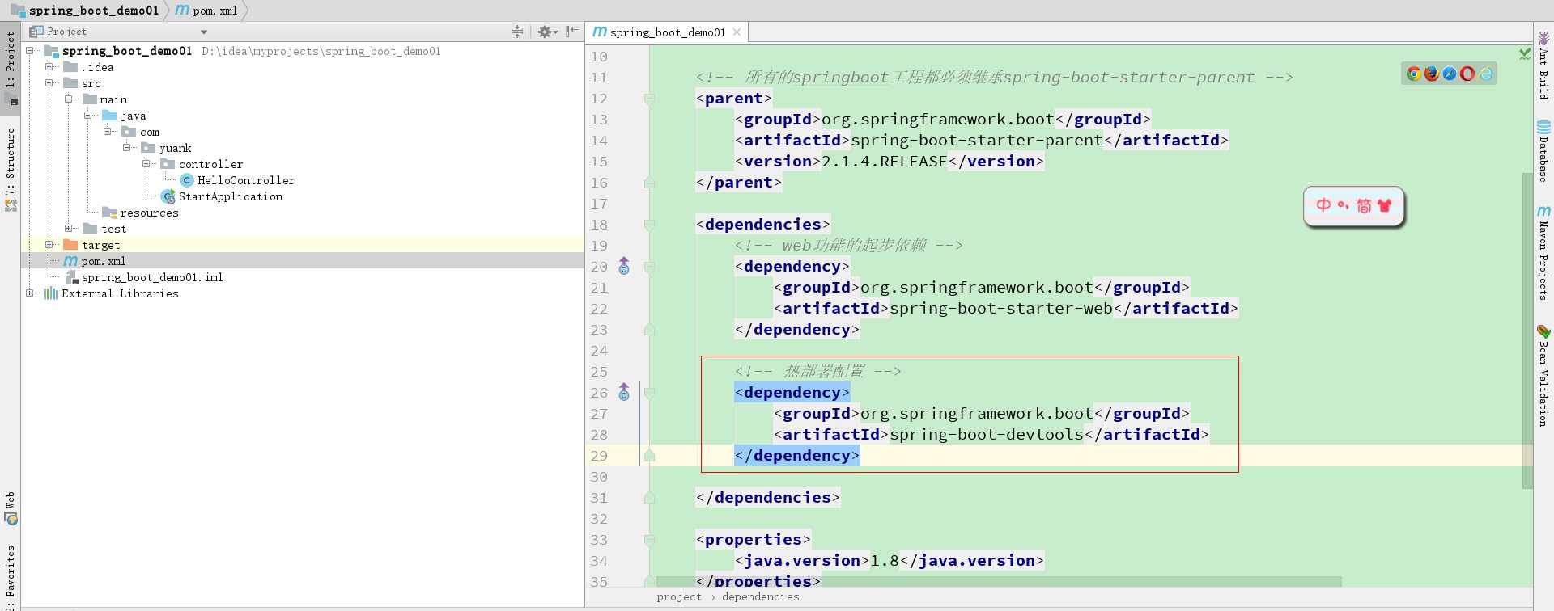Select HelloController class in tree
This screenshot has height=611, width=1554.
coord(246,180)
